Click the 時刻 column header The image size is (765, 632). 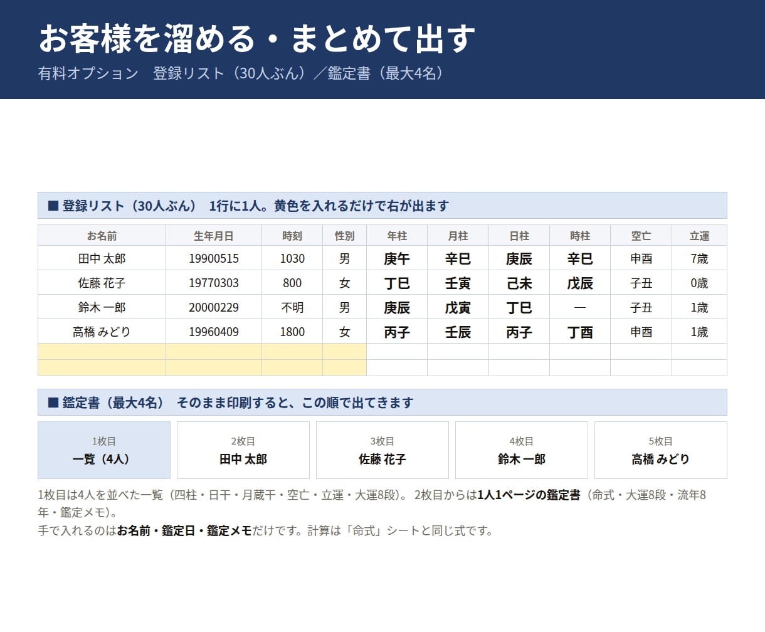pos(292,236)
